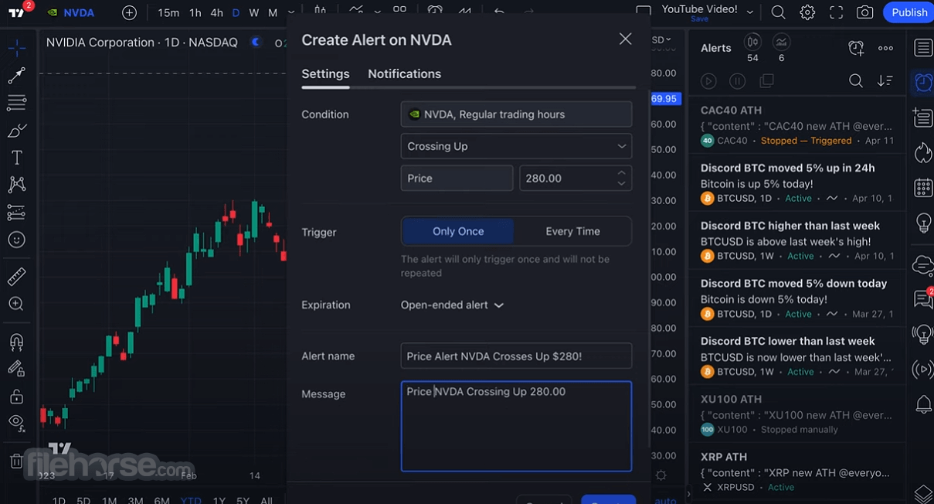Screen dimensions: 934x504
Task: Hide all drawings with eye icon
Action: pos(16,422)
